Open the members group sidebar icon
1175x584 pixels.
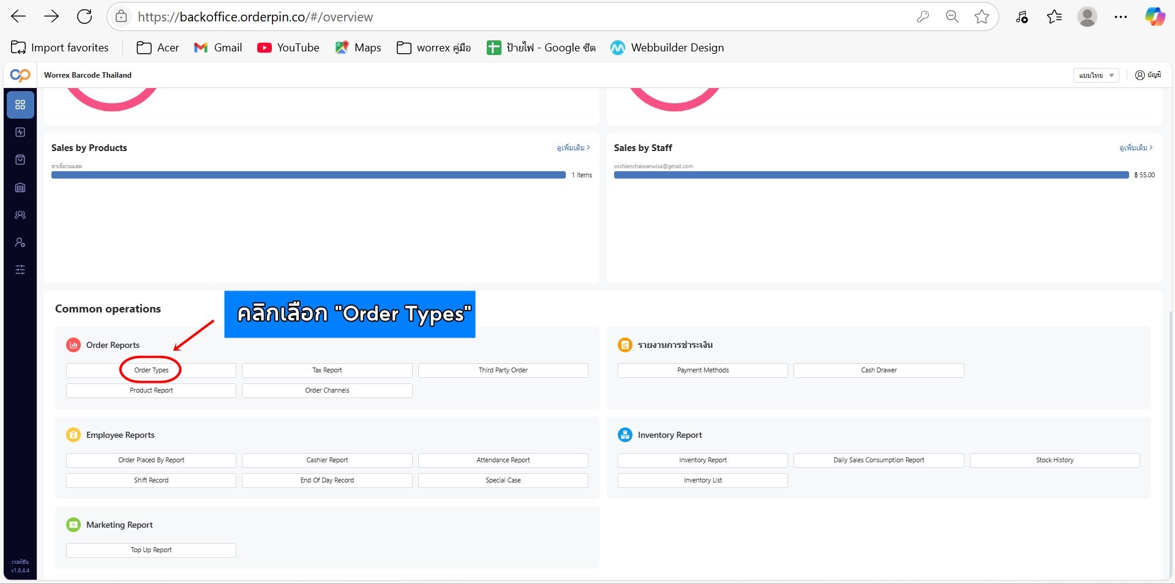(x=20, y=215)
